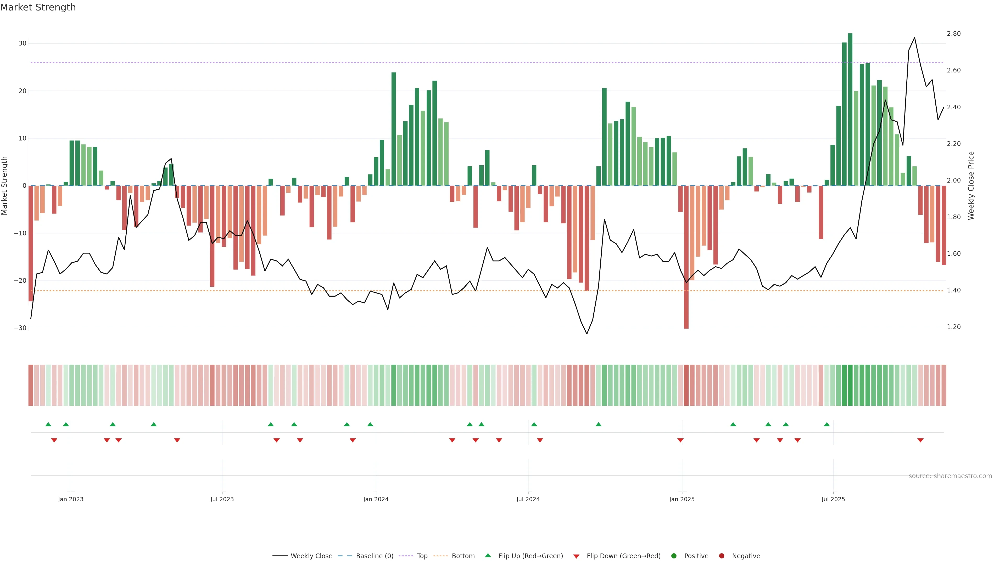Click the Flip Up green triangle legend icon

[x=488, y=556]
